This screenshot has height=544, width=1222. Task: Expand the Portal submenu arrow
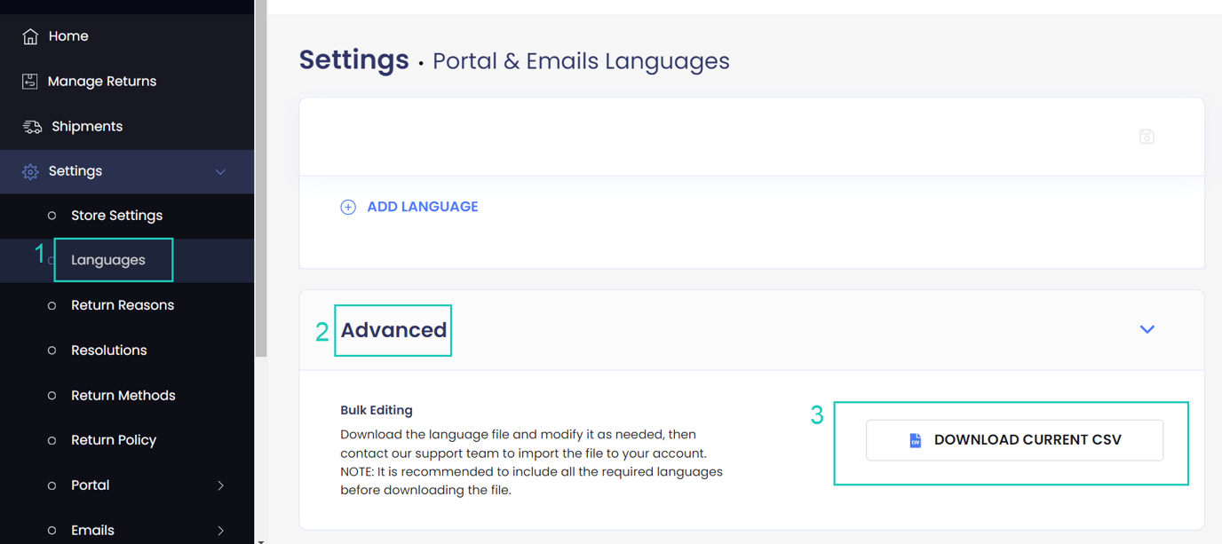tap(220, 485)
